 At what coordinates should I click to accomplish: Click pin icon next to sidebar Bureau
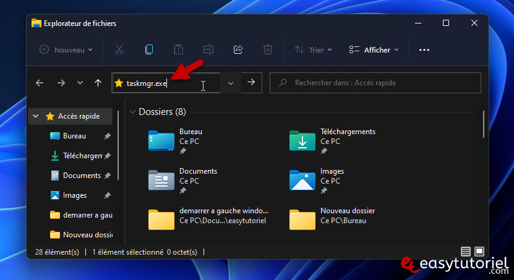[x=107, y=136]
